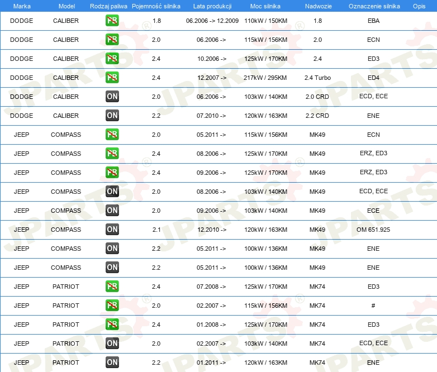
Task: Click engine code EBA
Action: (373, 21)
